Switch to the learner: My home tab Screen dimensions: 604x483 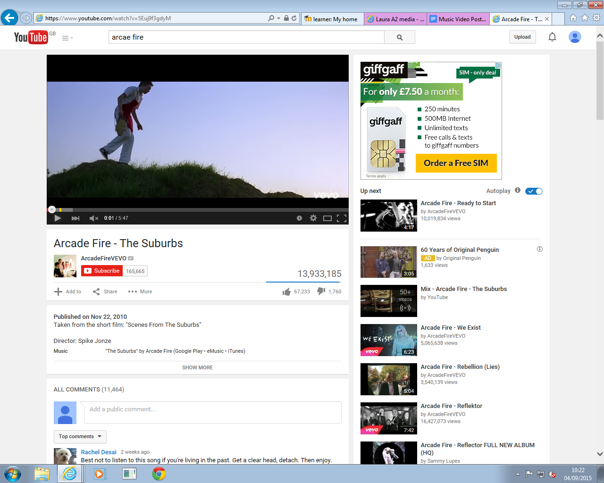pos(332,19)
